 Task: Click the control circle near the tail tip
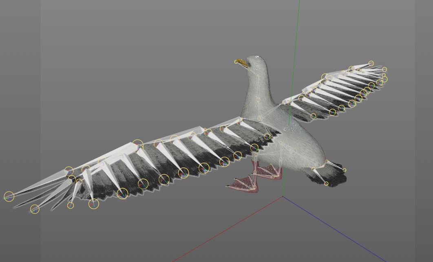click(x=326, y=184)
